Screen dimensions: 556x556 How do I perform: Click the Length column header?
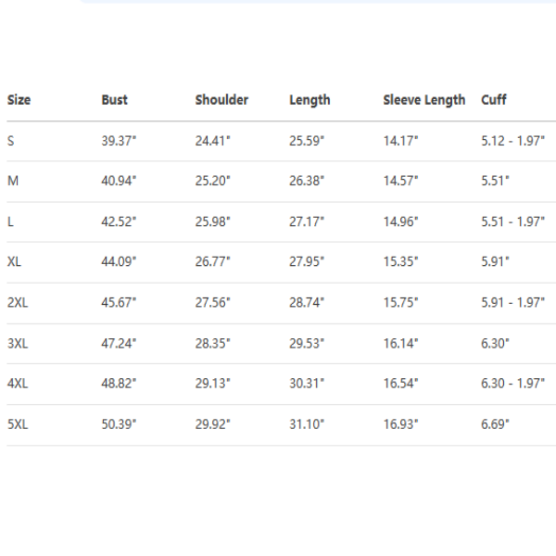tap(310, 100)
